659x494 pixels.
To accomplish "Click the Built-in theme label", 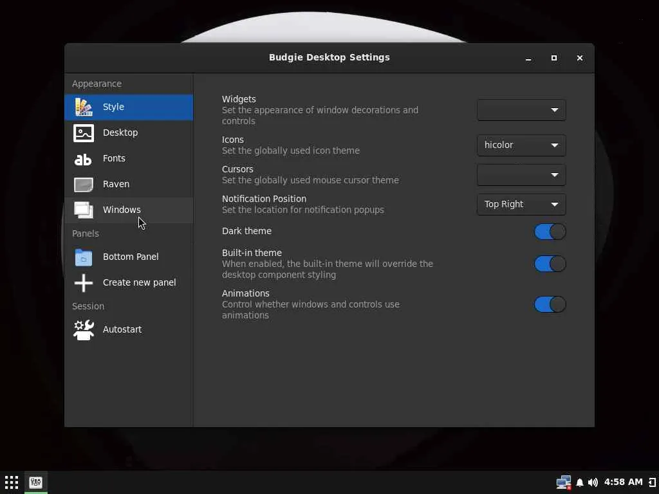I will click(252, 253).
